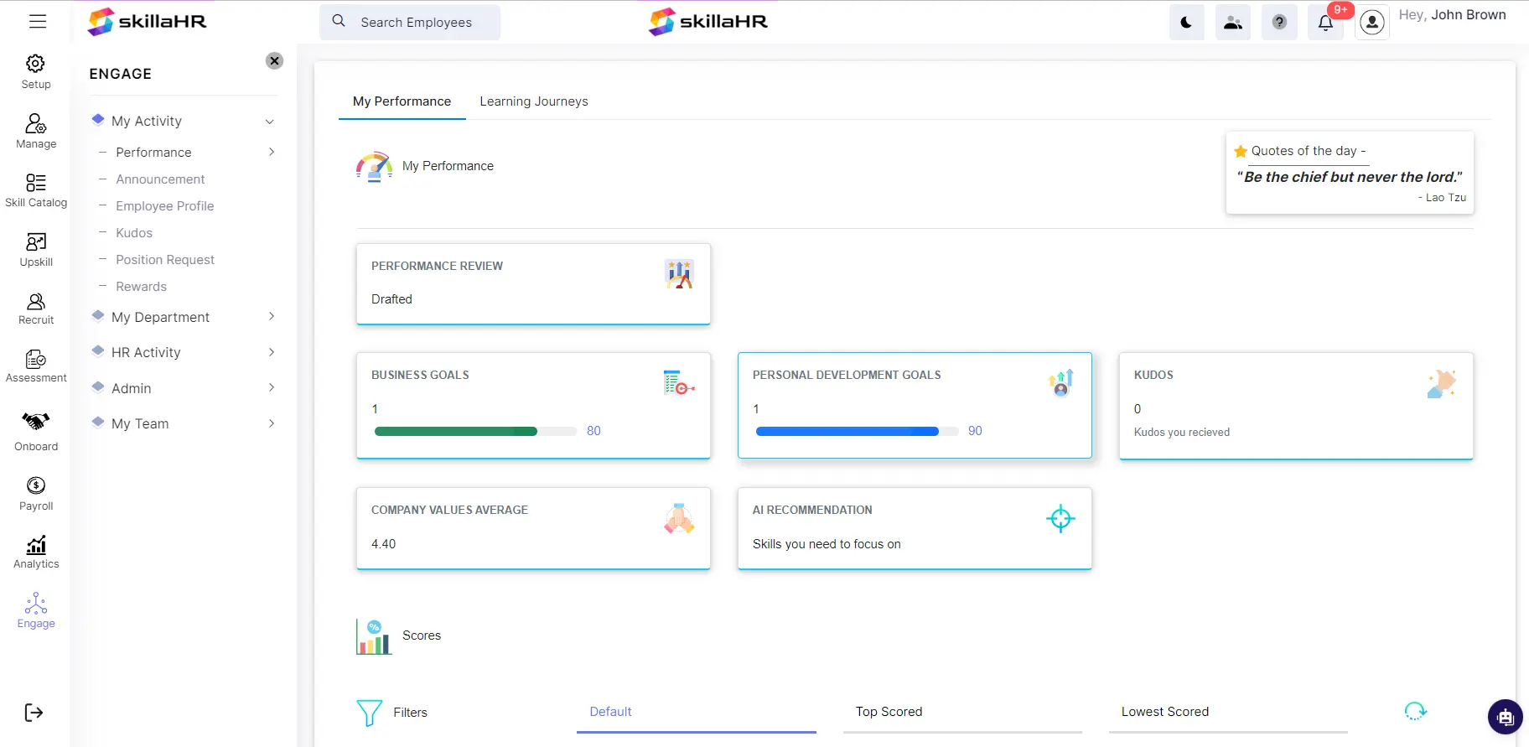Open the help question mark icon
Image resolution: width=1529 pixels, height=747 pixels.
pyautogui.click(x=1279, y=23)
